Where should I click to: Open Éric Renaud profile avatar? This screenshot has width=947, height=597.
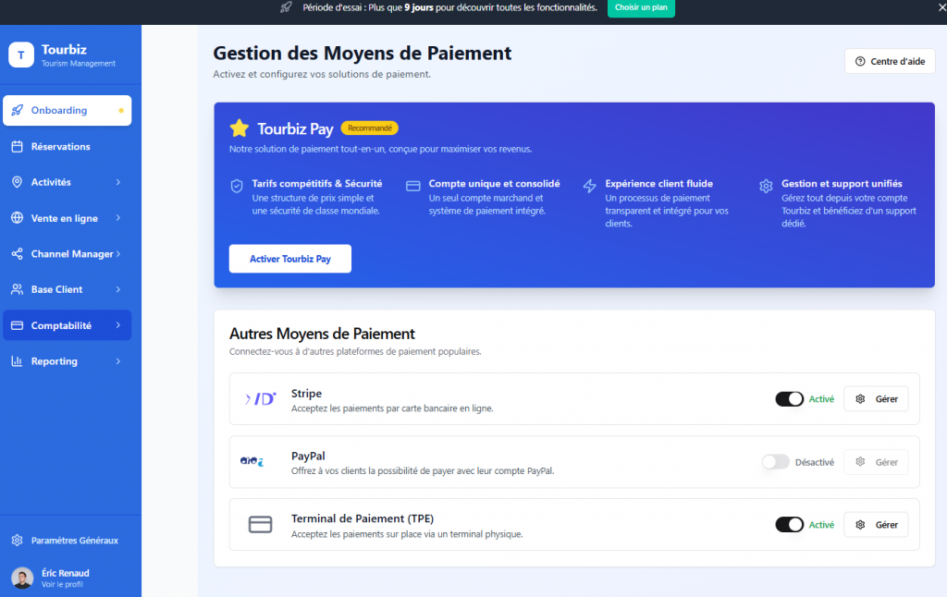[22, 578]
